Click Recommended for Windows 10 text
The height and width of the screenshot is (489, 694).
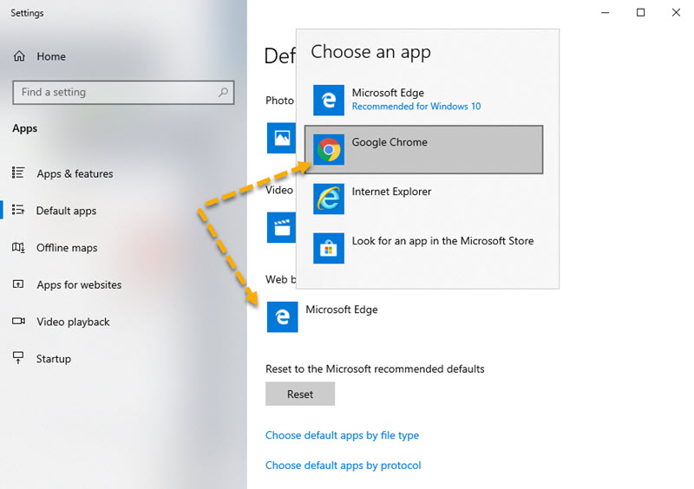click(416, 106)
